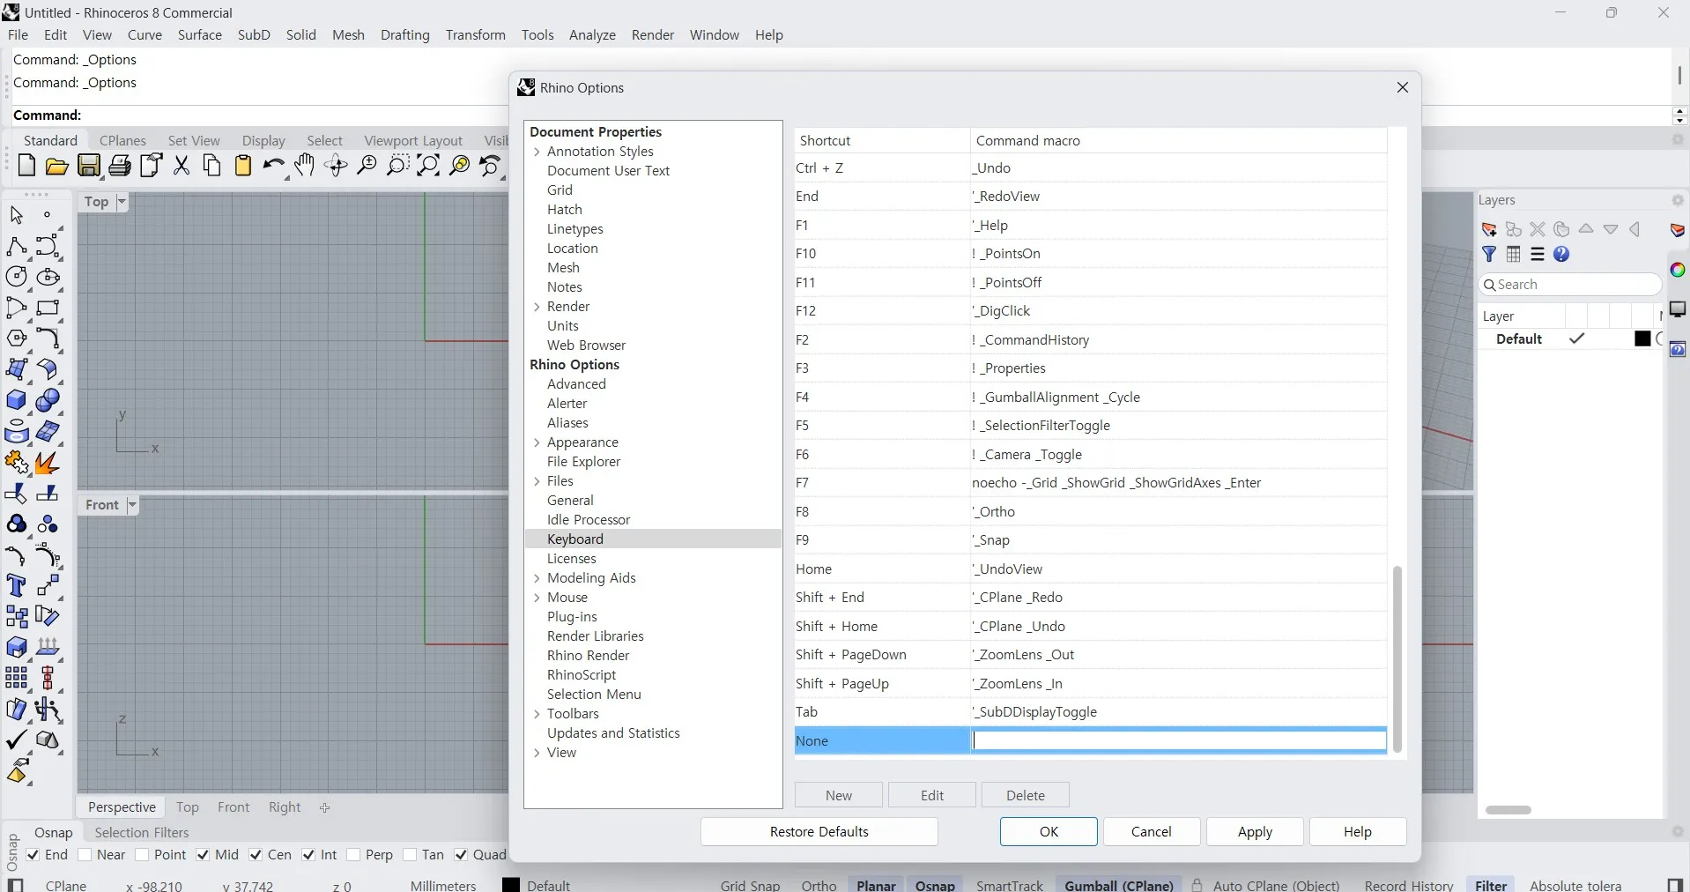The height and width of the screenshot is (892, 1690).
Task: Select the Circle drawing tool
Action: pyautogui.click(x=17, y=277)
